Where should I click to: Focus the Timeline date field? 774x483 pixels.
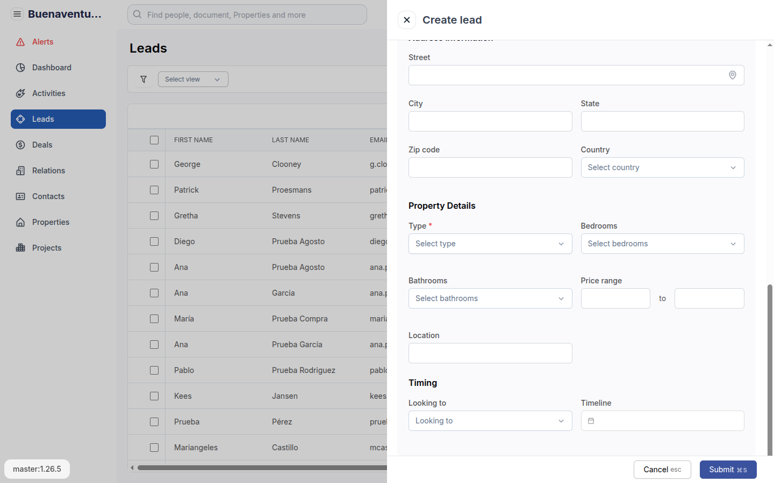click(662, 421)
